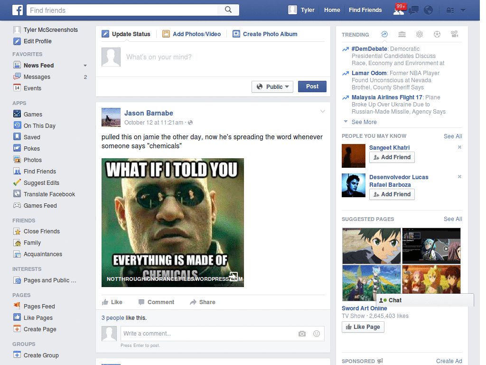
Task: Click Comment under the meme post
Action: [x=156, y=302]
